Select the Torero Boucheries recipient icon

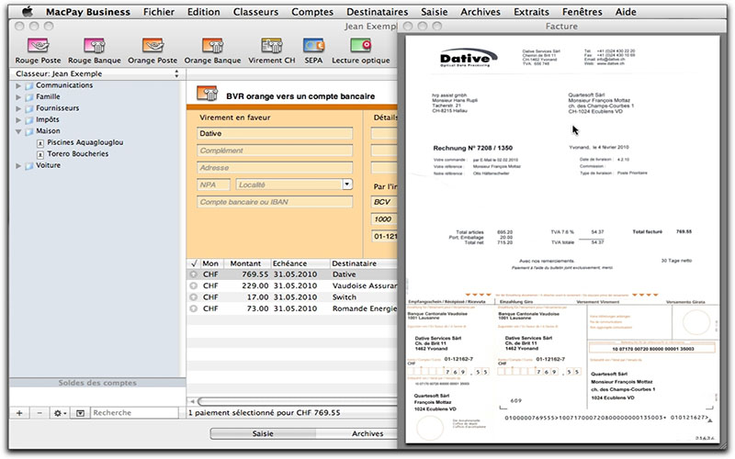coord(40,154)
